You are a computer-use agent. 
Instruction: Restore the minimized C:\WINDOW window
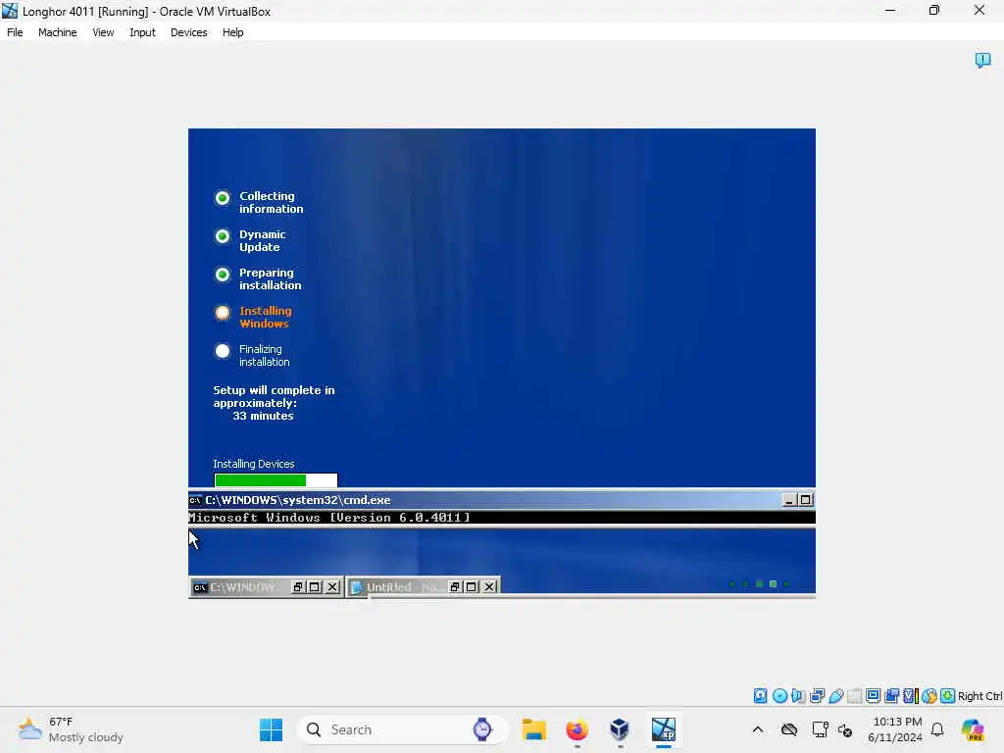point(298,587)
